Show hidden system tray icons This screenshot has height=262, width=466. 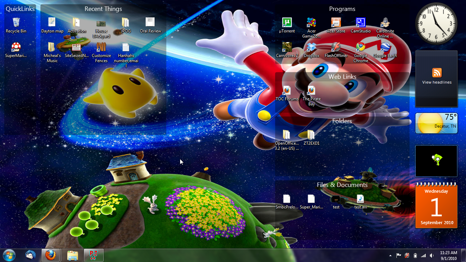pyautogui.click(x=390, y=256)
